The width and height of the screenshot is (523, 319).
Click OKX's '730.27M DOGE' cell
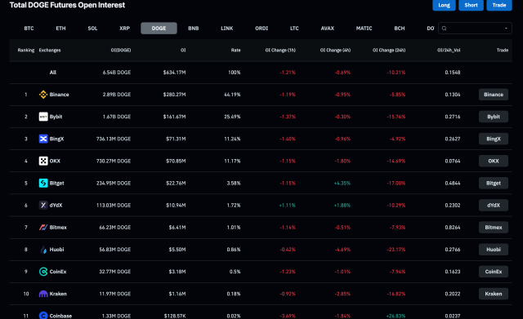114,161
